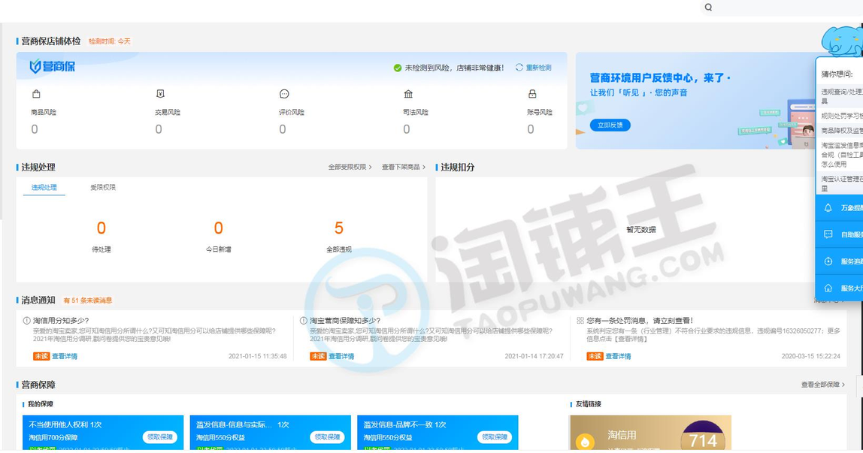Screen dimensions: 863x453
Task: Click the 未读 badge on 2020-03-15 message
Action: [595, 356]
